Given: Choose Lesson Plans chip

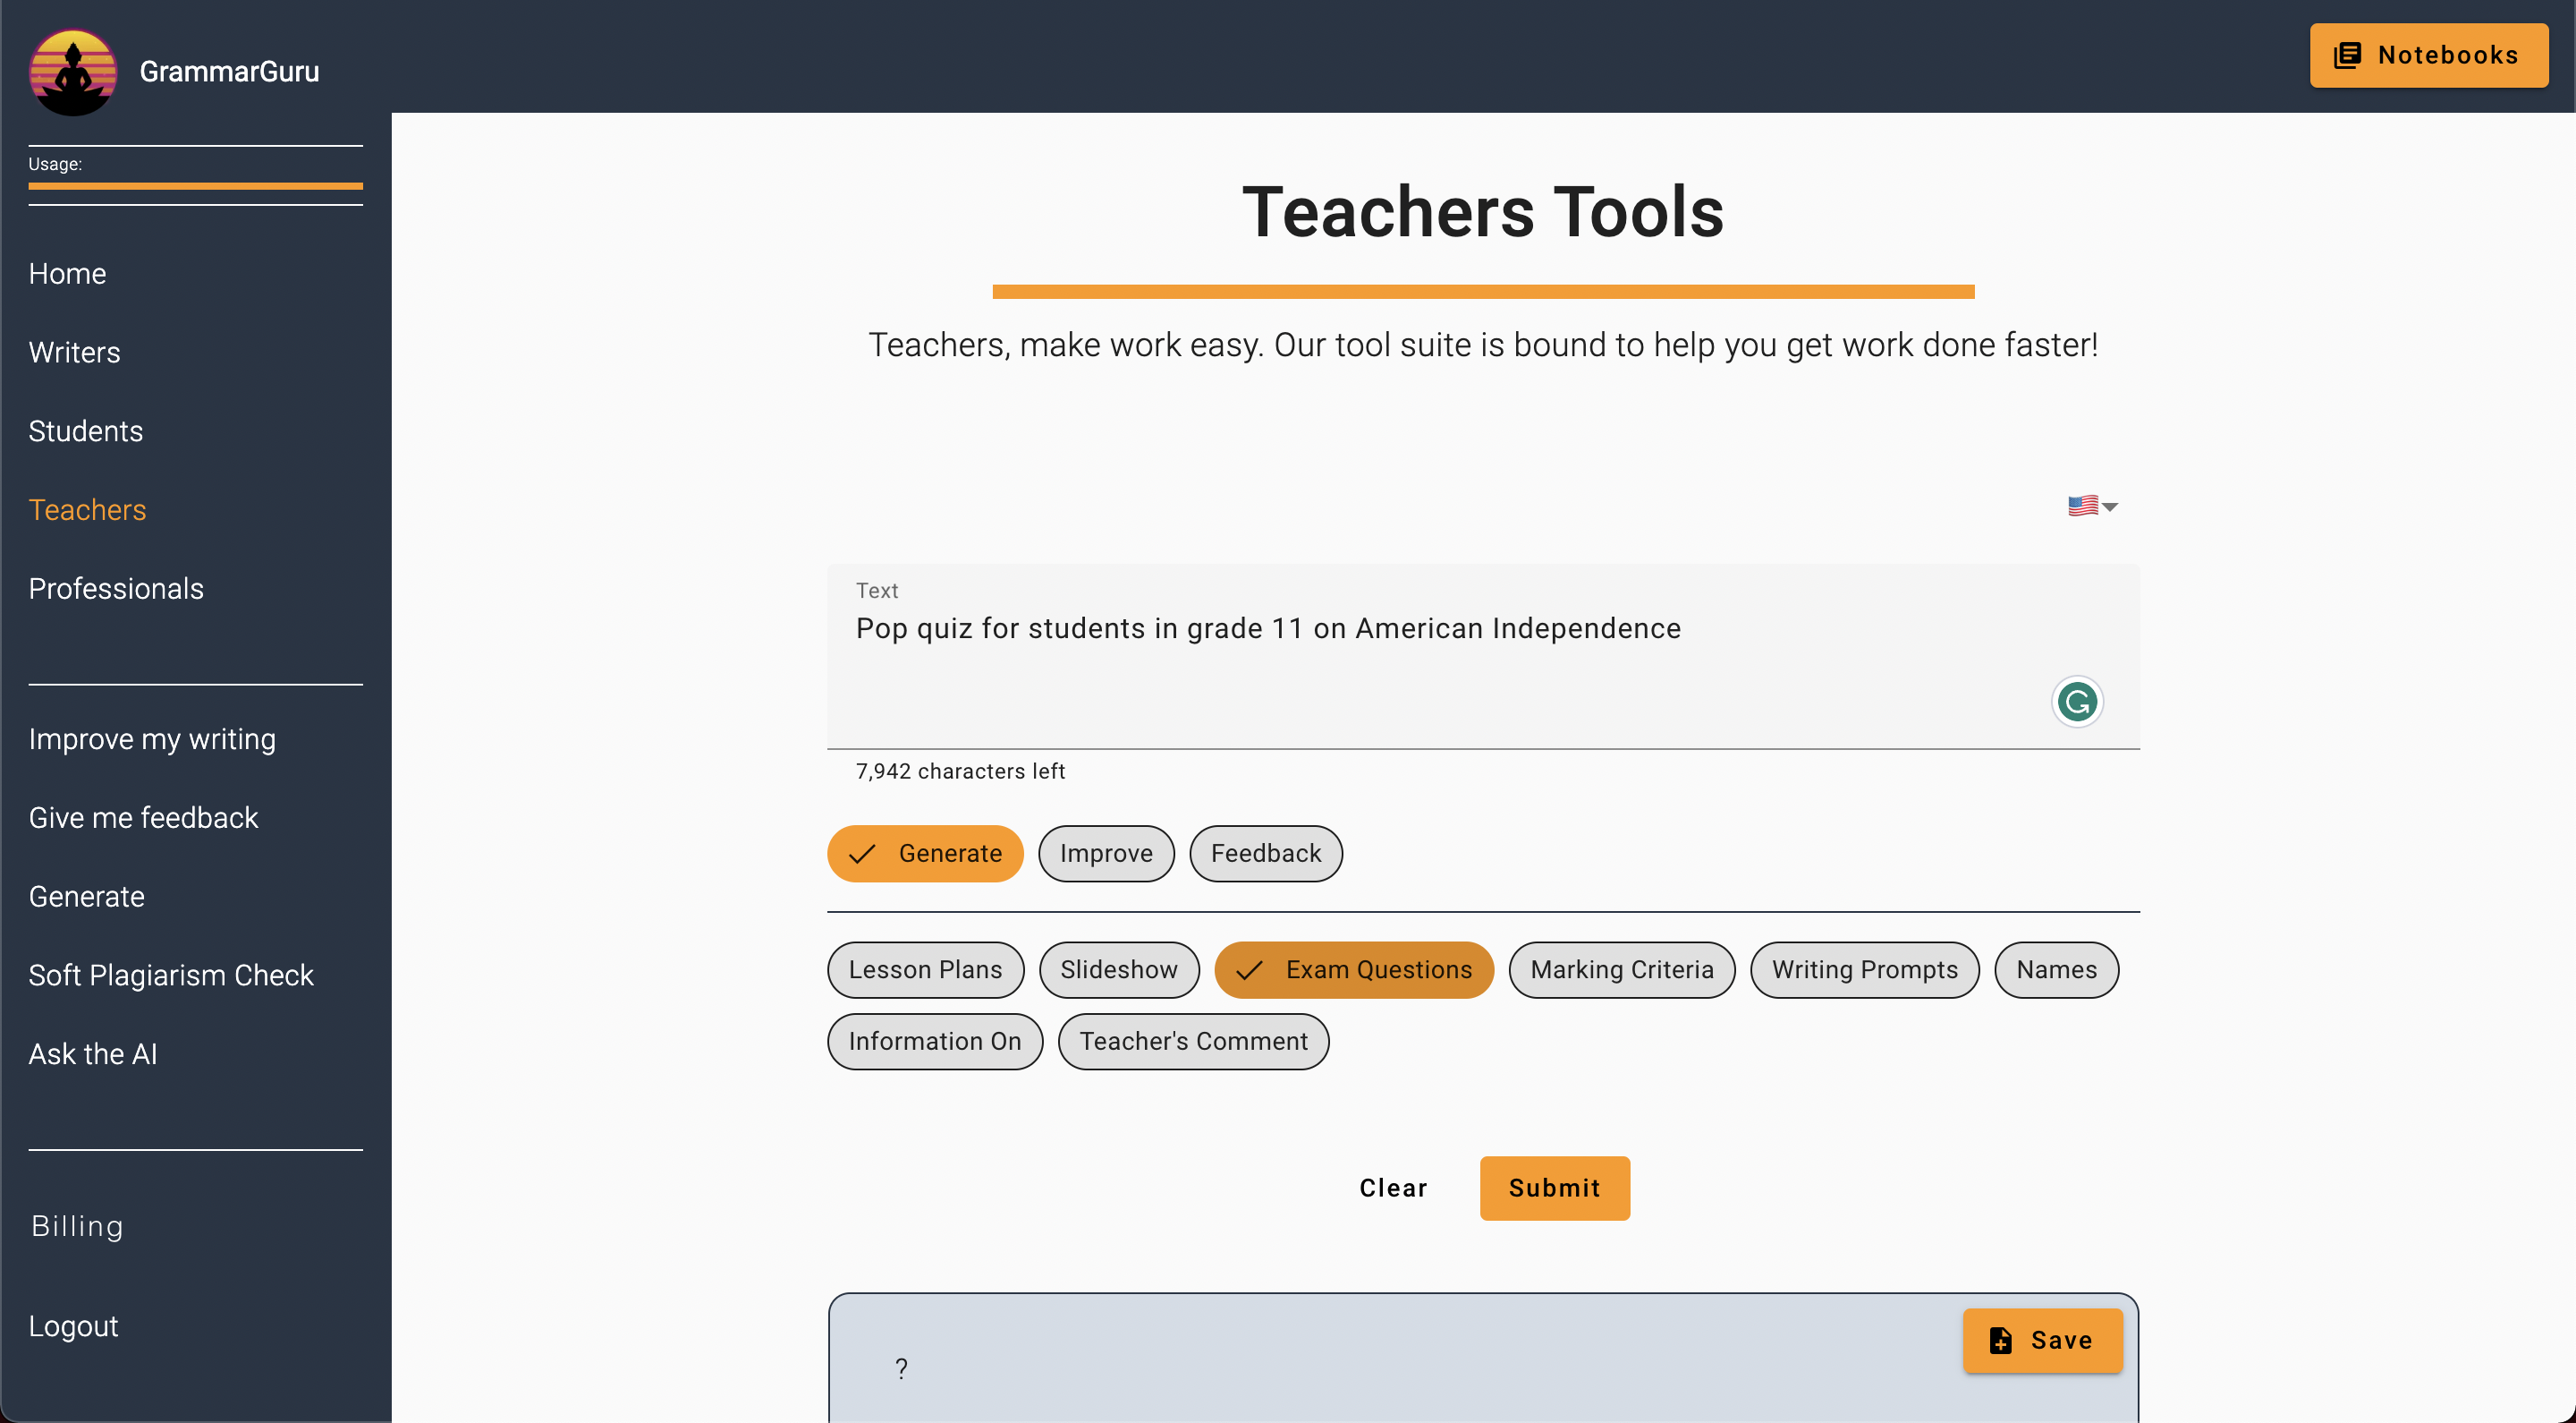Looking at the screenshot, I should tap(925, 969).
